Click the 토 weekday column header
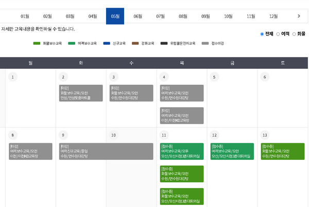This screenshot has height=207, width=309. [x=283, y=63]
